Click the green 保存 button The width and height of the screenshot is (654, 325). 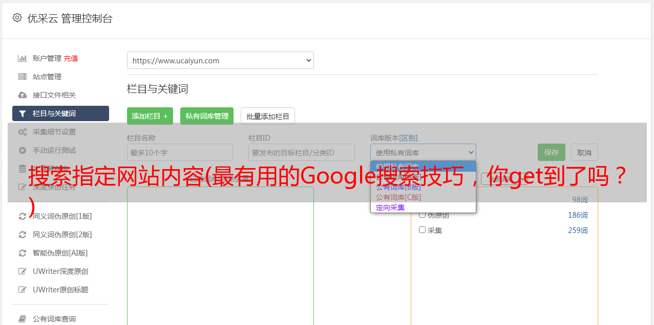pyautogui.click(x=552, y=152)
